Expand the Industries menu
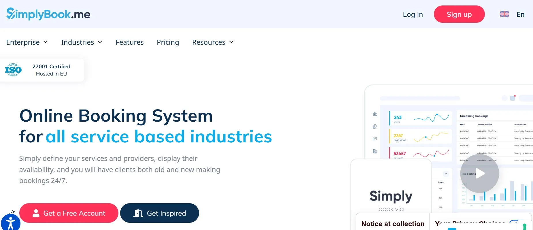 pos(82,42)
